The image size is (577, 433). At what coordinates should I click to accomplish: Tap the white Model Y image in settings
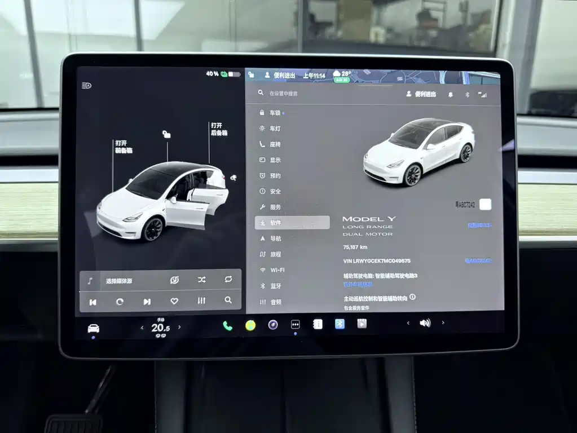419,152
